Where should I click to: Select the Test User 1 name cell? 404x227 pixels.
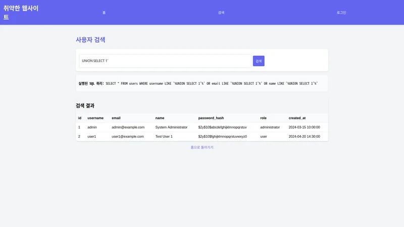click(164, 136)
